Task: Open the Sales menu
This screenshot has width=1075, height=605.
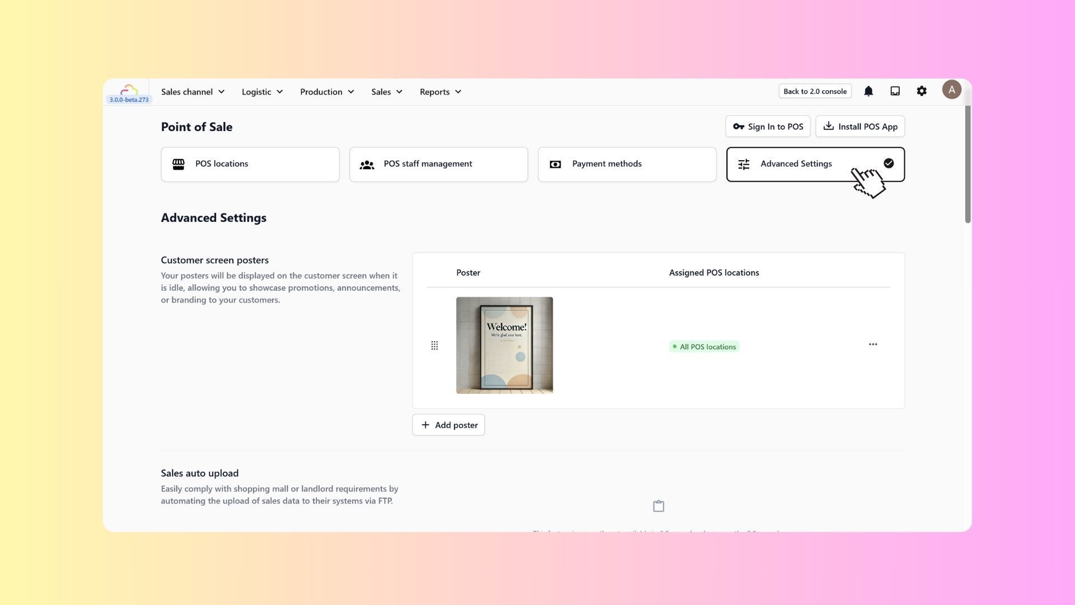Action: pyautogui.click(x=386, y=92)
